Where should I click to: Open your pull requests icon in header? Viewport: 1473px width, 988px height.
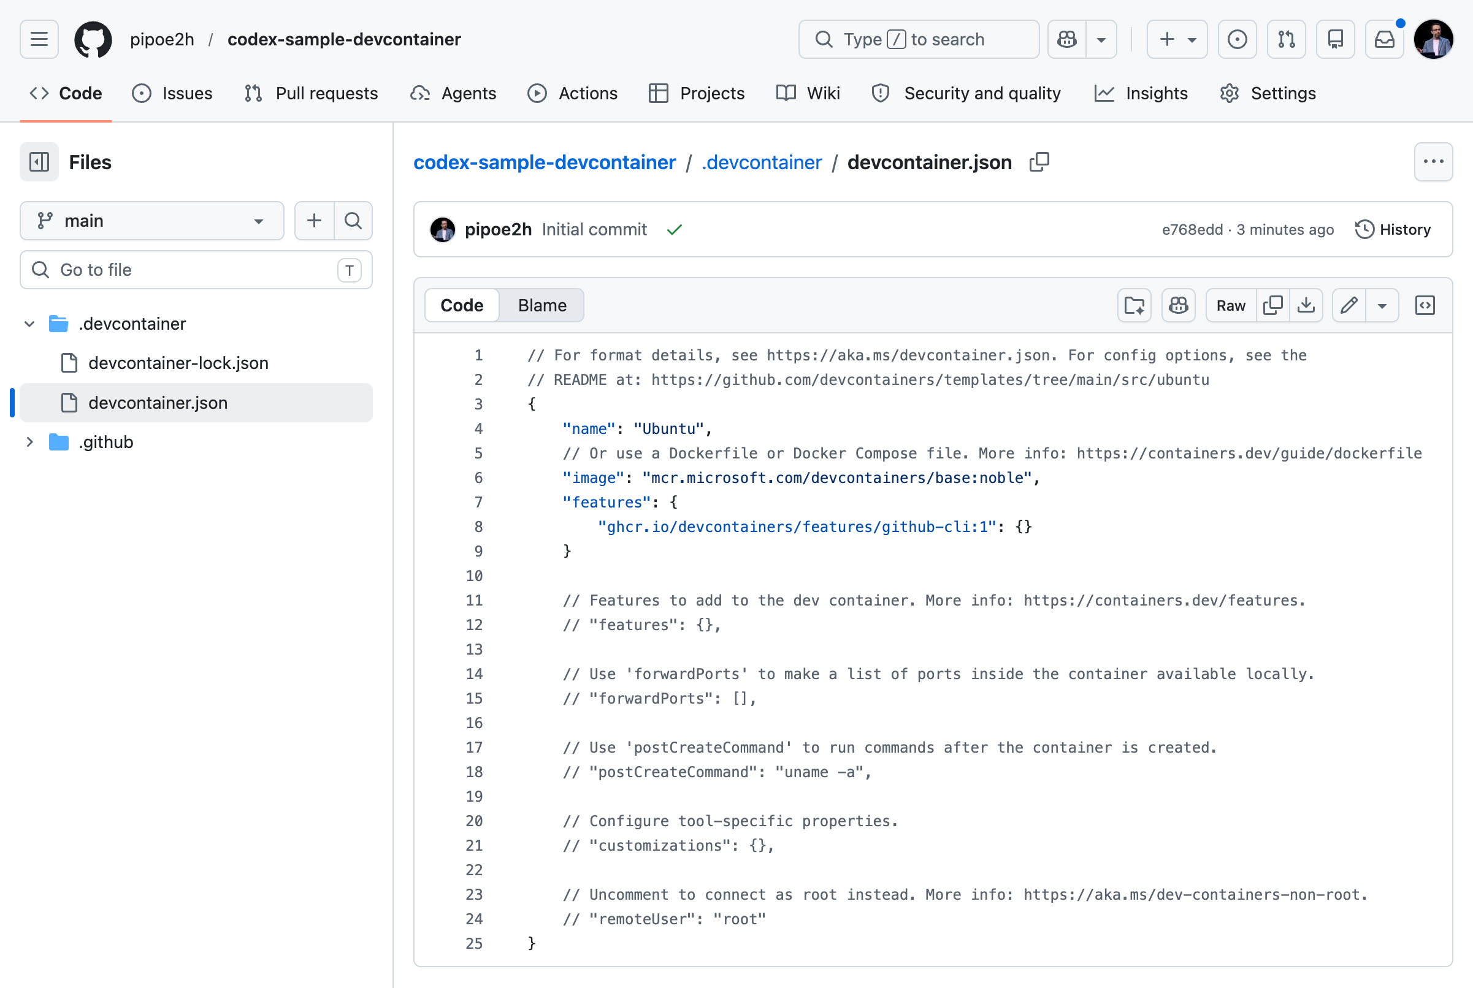click(x=1286, y=39)
